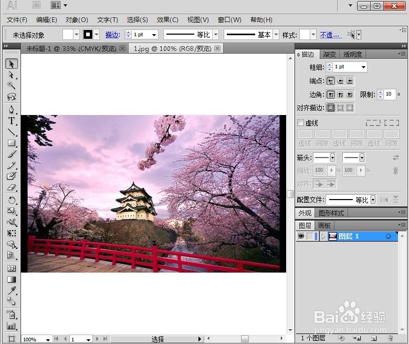Toggle visibility eye of 图层 1
Screen dimensions: 409x344
(x=301, y=236)
